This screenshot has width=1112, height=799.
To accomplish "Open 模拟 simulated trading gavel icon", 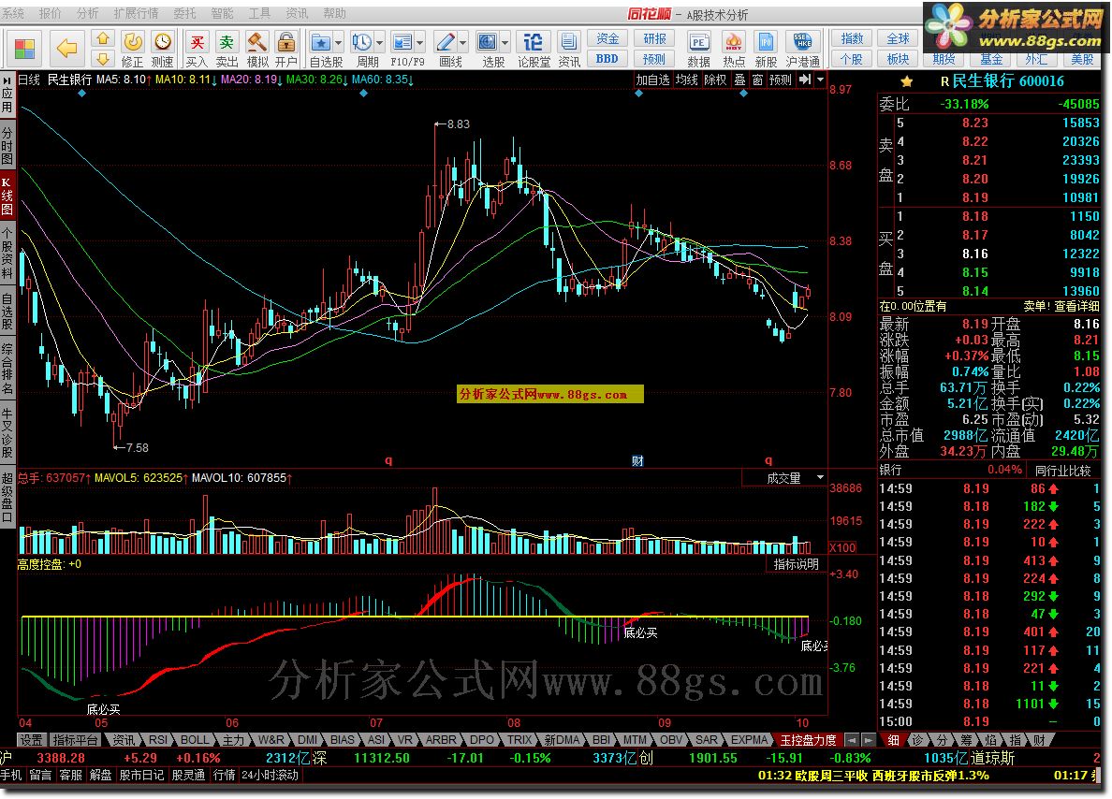I will tap(256, 49).
